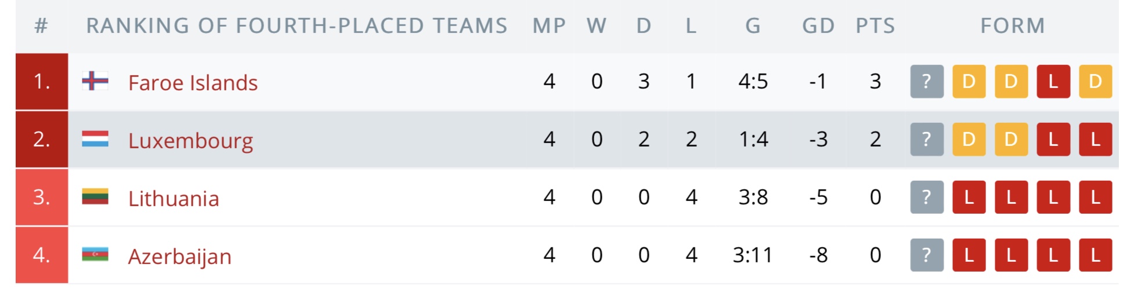Sort table by PTS column header
This screenshot has width=1127, height=289.
point(875,26)
